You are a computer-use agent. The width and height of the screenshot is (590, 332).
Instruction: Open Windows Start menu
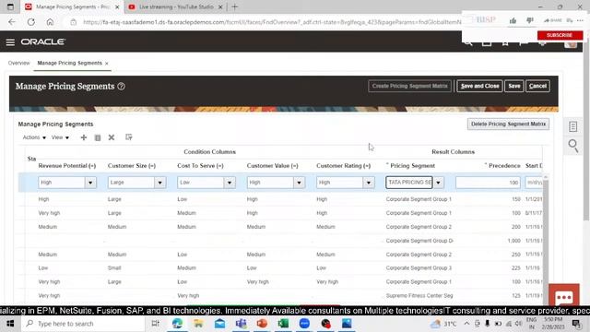10,324
